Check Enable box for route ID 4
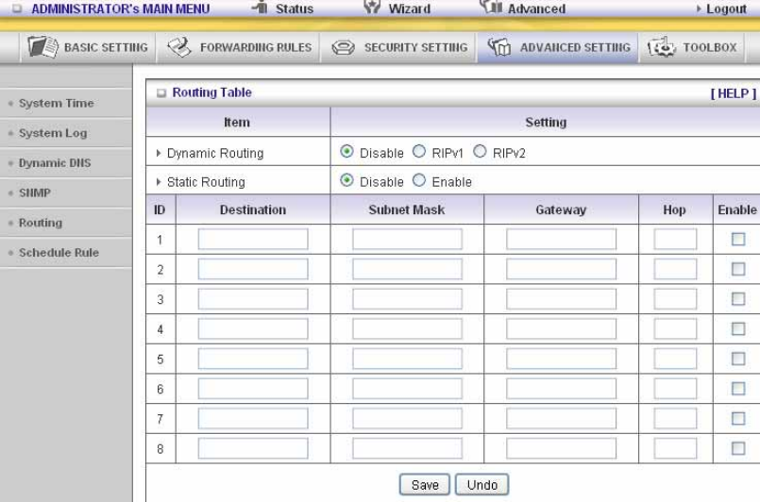Image resolution: width=760 pixels, height=502 pixels. pos(738,329)
